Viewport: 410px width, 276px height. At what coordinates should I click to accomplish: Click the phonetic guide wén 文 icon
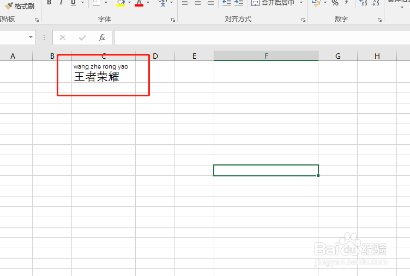[162, 3]
